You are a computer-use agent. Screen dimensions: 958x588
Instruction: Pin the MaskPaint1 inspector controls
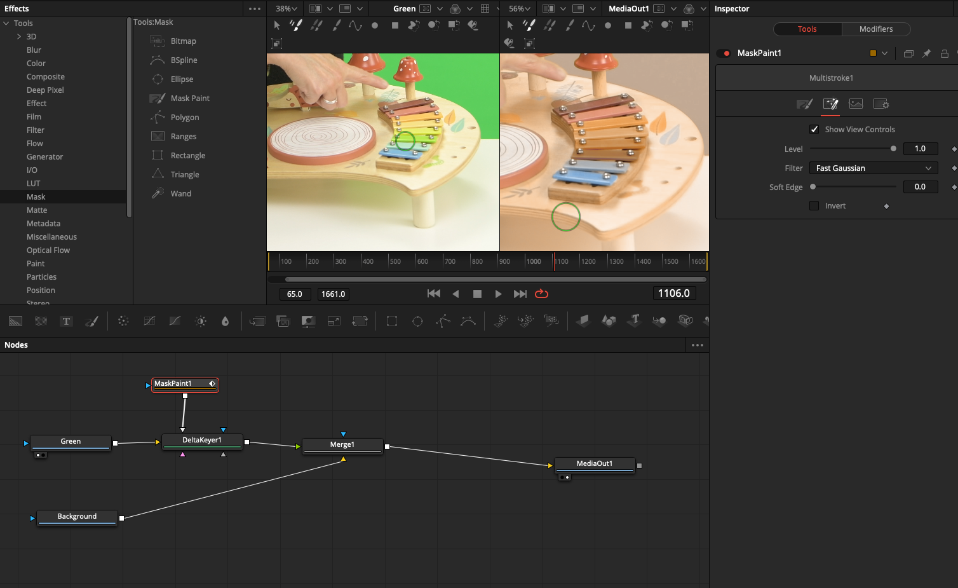click(926, 53)
